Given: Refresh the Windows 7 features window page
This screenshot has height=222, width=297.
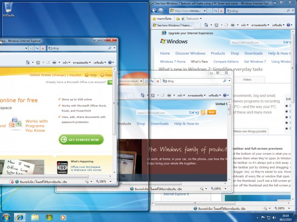Looking at the screenshot, I should [216, 11].
